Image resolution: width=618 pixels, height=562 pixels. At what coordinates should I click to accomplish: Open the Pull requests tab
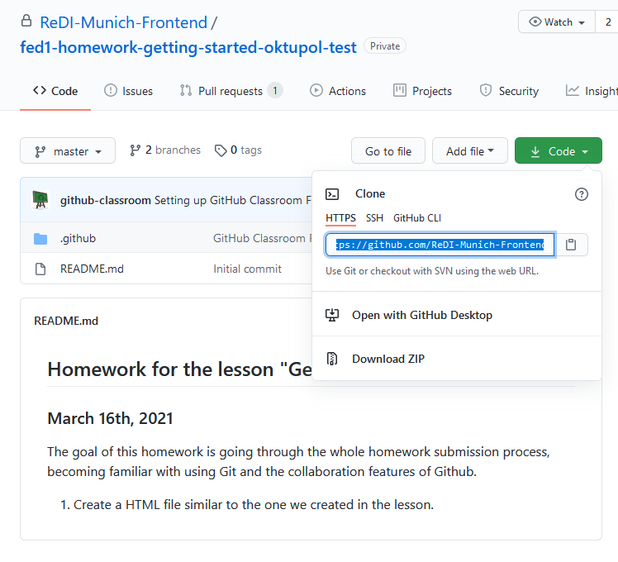[230, 91]
